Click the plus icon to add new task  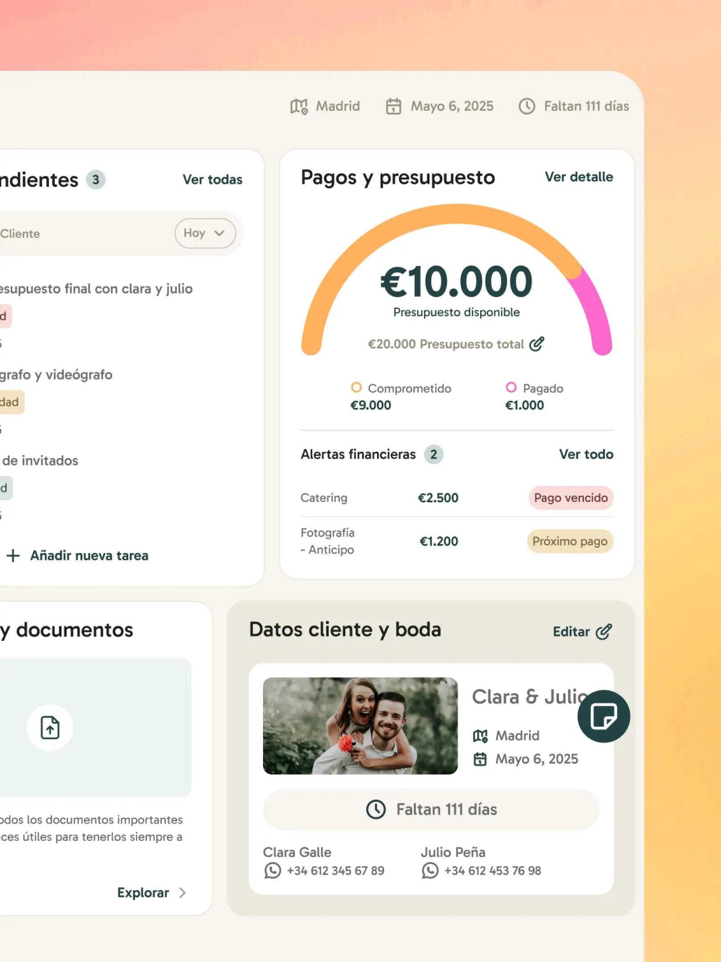click(x=13, y=555)
